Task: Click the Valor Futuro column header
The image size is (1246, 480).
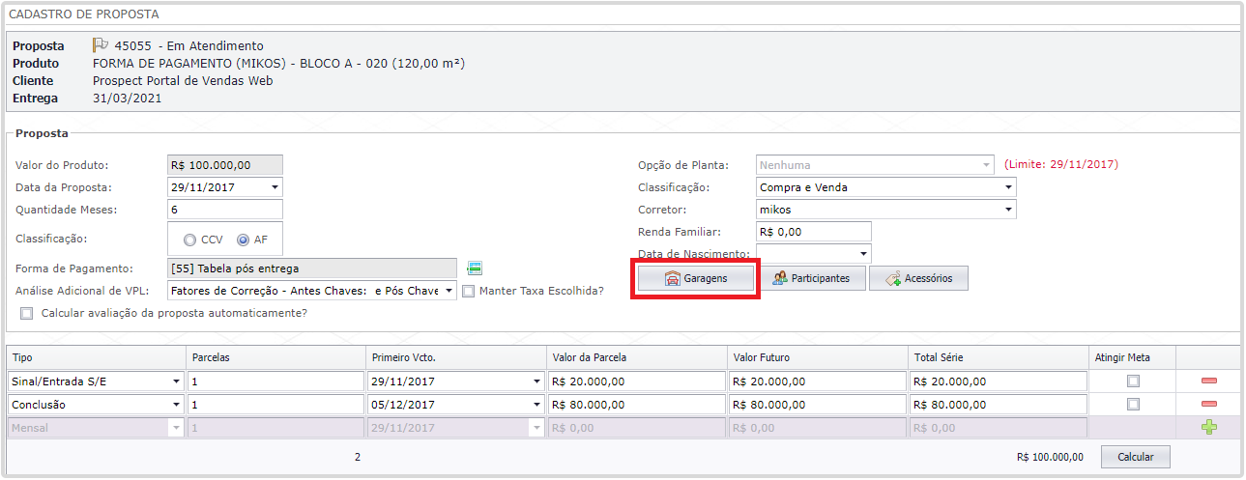Action: click(817, 357)
